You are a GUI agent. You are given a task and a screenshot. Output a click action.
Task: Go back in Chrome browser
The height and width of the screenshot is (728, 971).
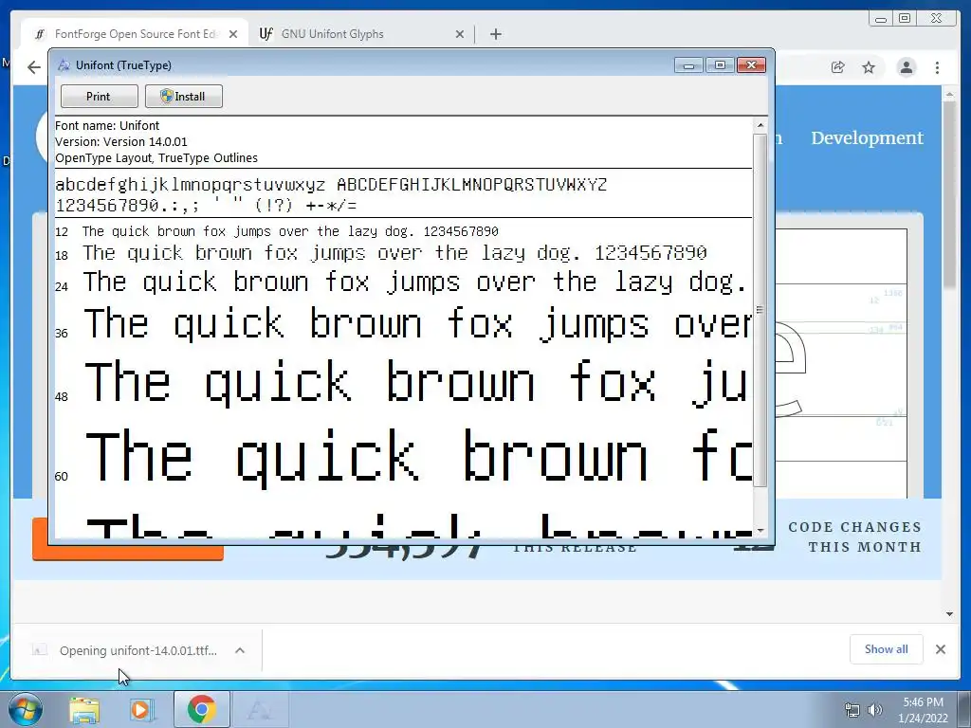(33, 67)
